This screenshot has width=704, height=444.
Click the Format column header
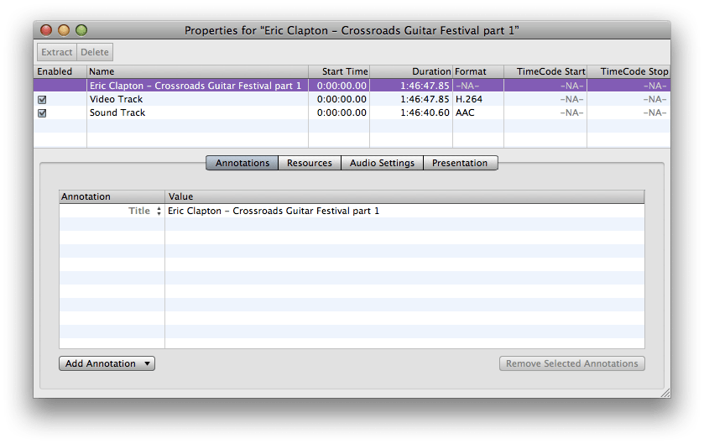pos(478,71)
